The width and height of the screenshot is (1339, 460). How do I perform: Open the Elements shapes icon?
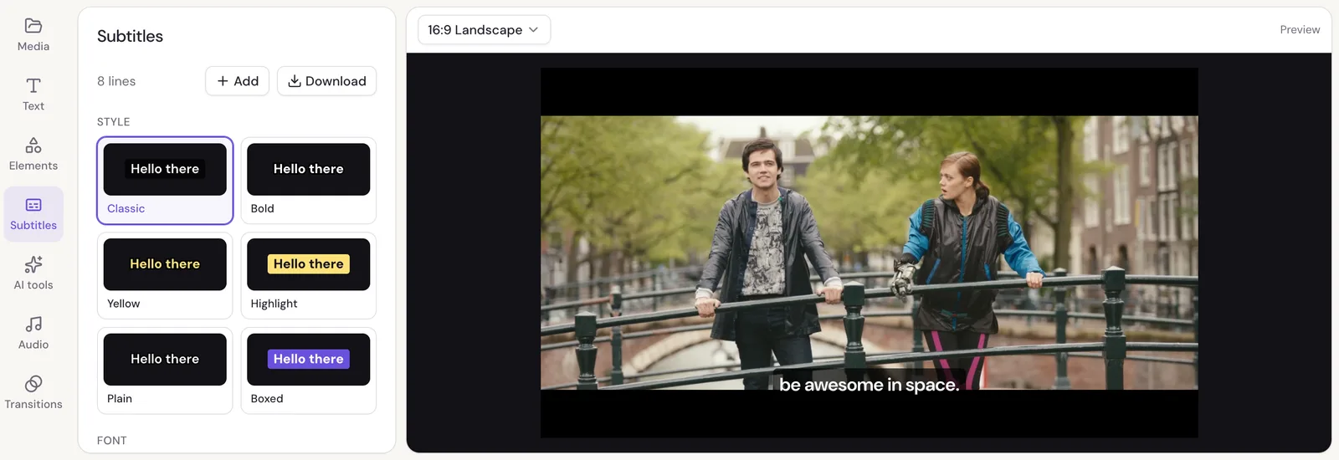pyautogui.click(x=33, y=146)
